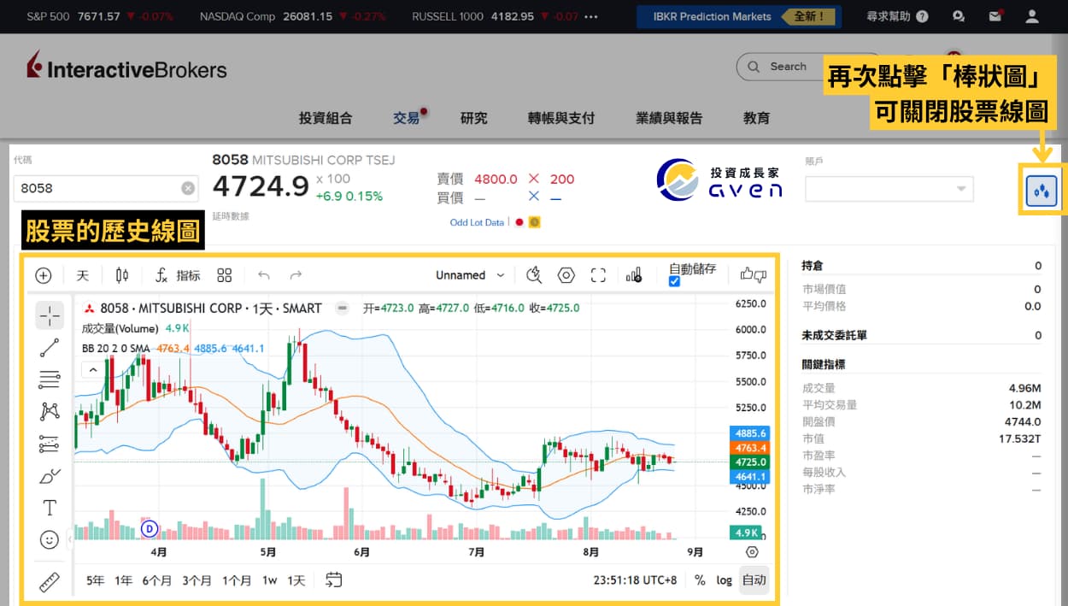This screenshot has height=606, width=1068.
Task: Open the 賬戶 account dropdown
Action: (889, 189)
